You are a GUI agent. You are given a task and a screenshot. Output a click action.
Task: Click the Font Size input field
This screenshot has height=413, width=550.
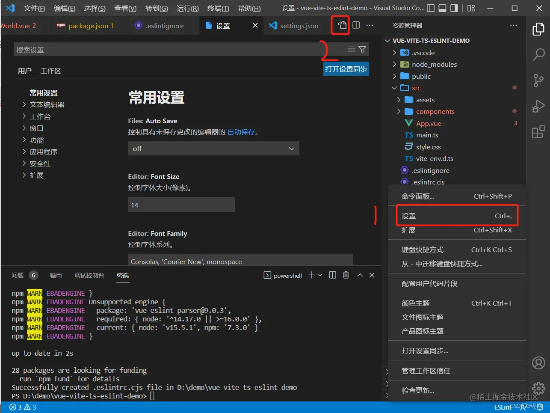point(181,205)
